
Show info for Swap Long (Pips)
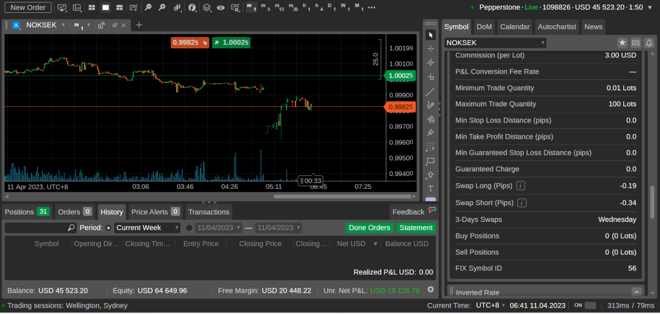521,186
